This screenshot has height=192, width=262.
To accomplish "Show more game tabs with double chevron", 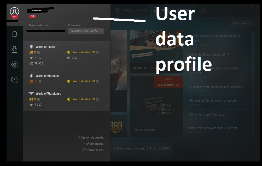I will (203, 10).
